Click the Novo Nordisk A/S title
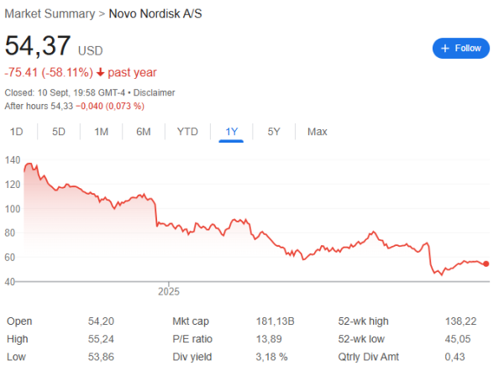This screenshot has height=376, width=504. coord(155,13)
